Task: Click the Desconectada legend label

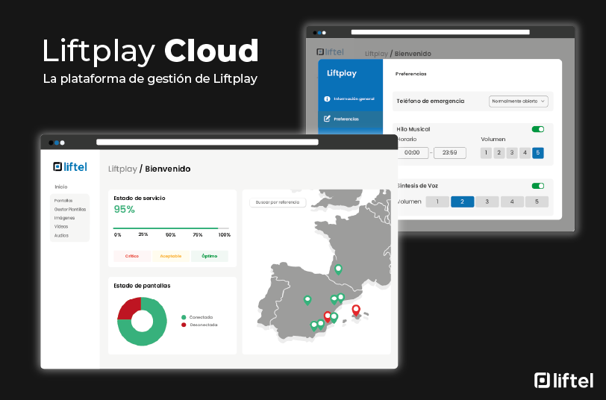Action: pos(204,325)
